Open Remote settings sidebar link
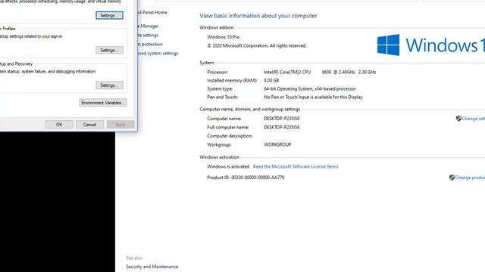This screenshot has height=272, width=485. coord(149,36)
